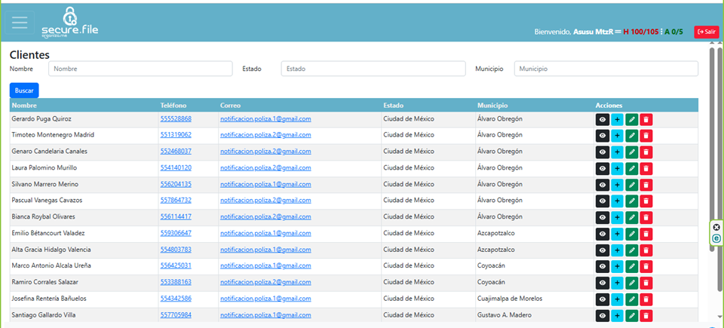Show record of Ramiro Corrales Salazar

coord(602,283)
